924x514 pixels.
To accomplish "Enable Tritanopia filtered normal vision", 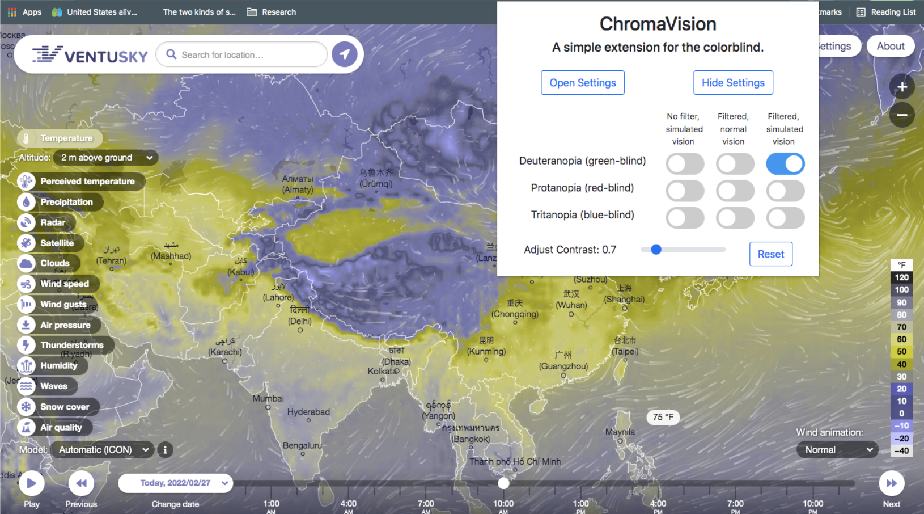I will [x=735, y=218].
